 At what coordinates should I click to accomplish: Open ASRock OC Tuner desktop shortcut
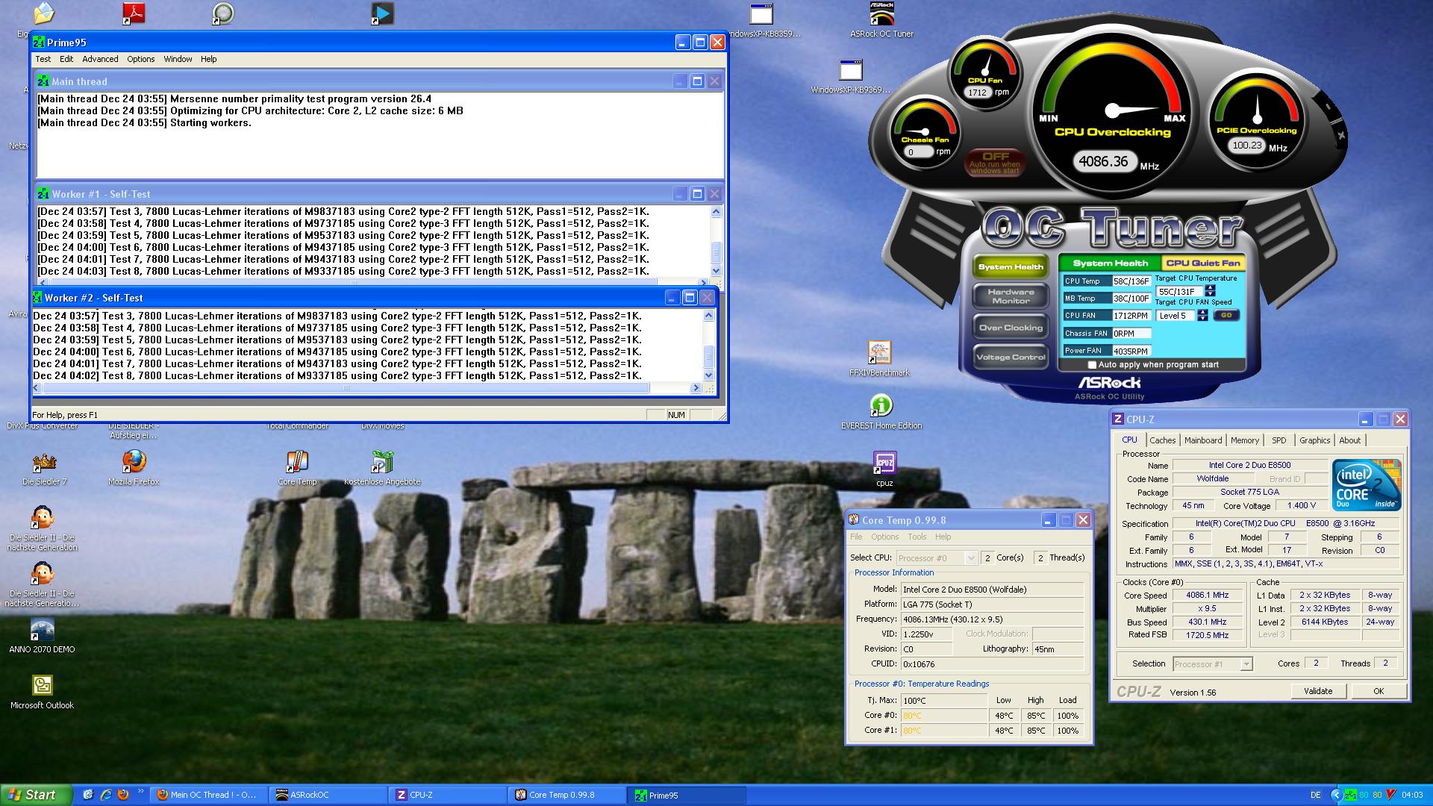tap(881, 15)
